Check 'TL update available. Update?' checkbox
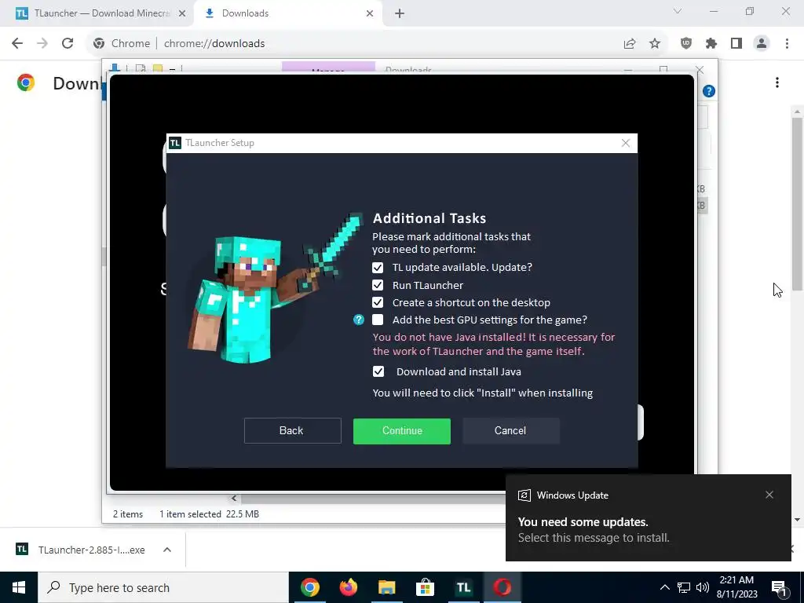The height and width of the screenshot is (603, 804). click(378, 268)
